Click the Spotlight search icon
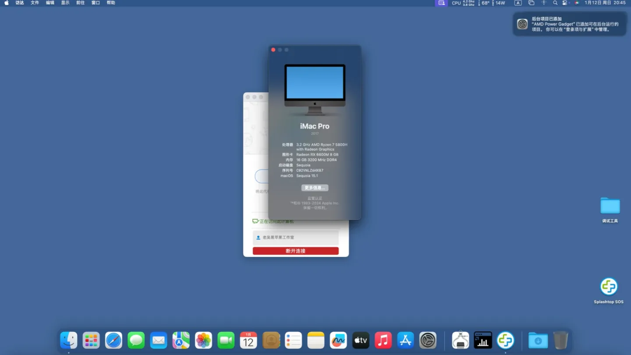 555,3
